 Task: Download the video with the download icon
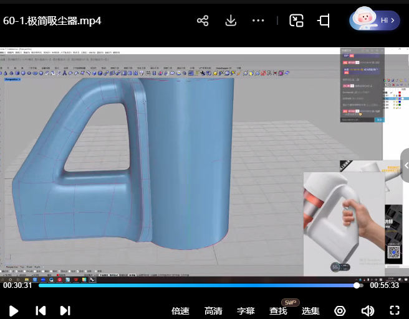coord(231,21)
